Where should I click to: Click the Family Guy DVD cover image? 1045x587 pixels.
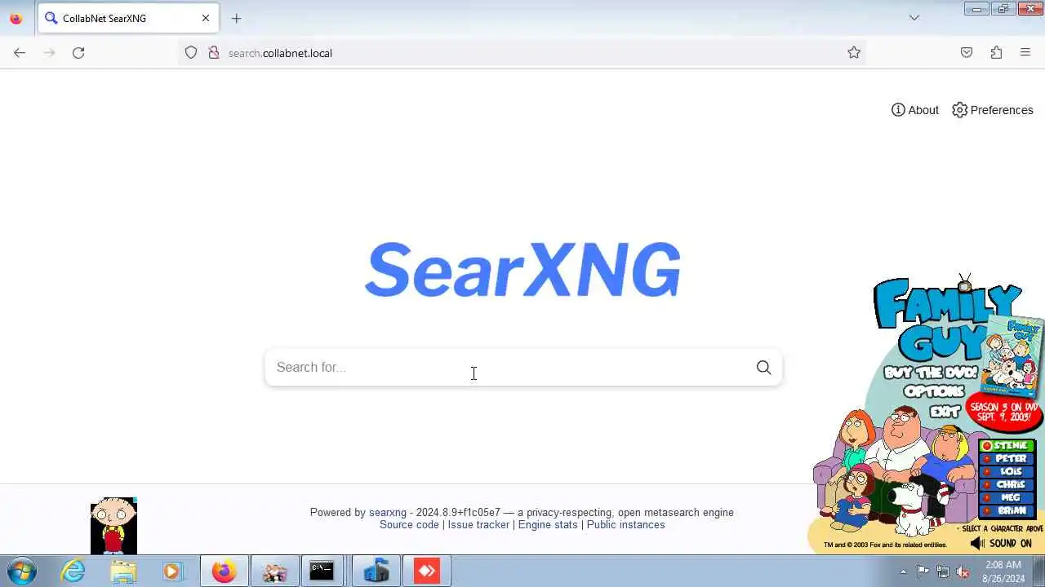[1013, 355]
